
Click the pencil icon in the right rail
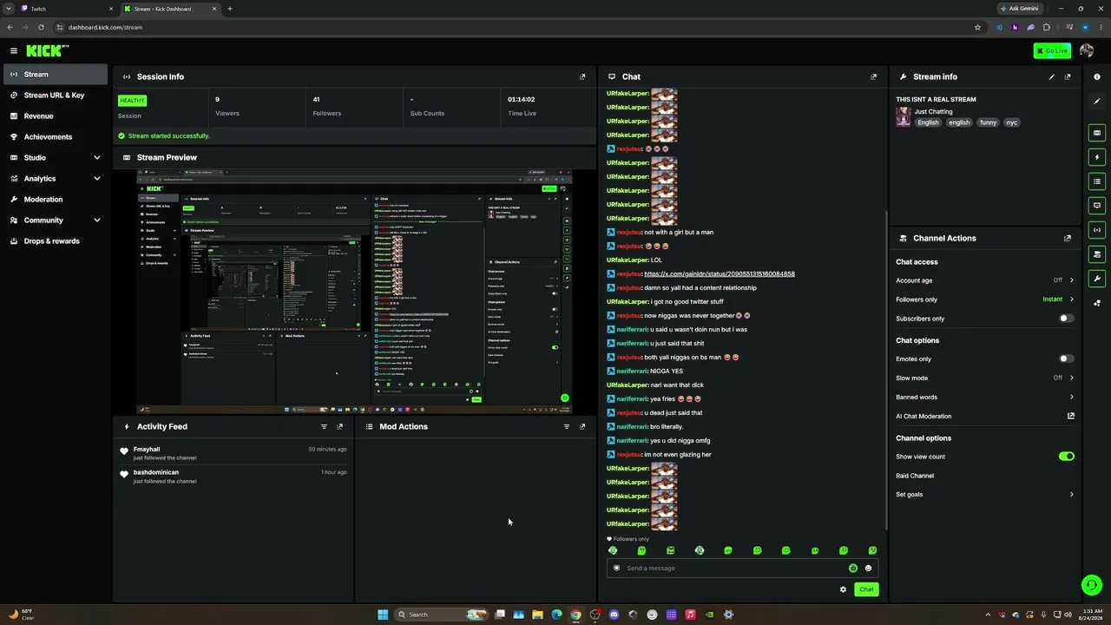pyautogui.click(x=1097, y=102)
